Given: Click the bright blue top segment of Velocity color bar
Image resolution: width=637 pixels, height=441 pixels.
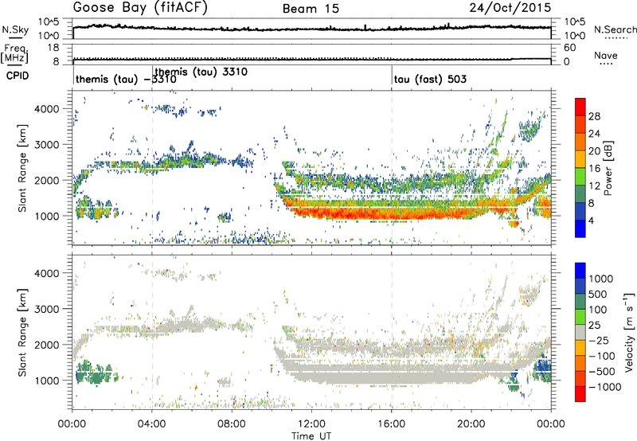Looking at the screenshot, I should tap(580, 271).
